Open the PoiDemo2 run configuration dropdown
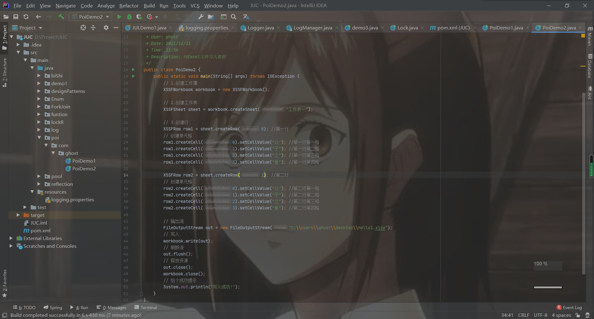Viewport: 594px width, 319px height. coord(91,17)
